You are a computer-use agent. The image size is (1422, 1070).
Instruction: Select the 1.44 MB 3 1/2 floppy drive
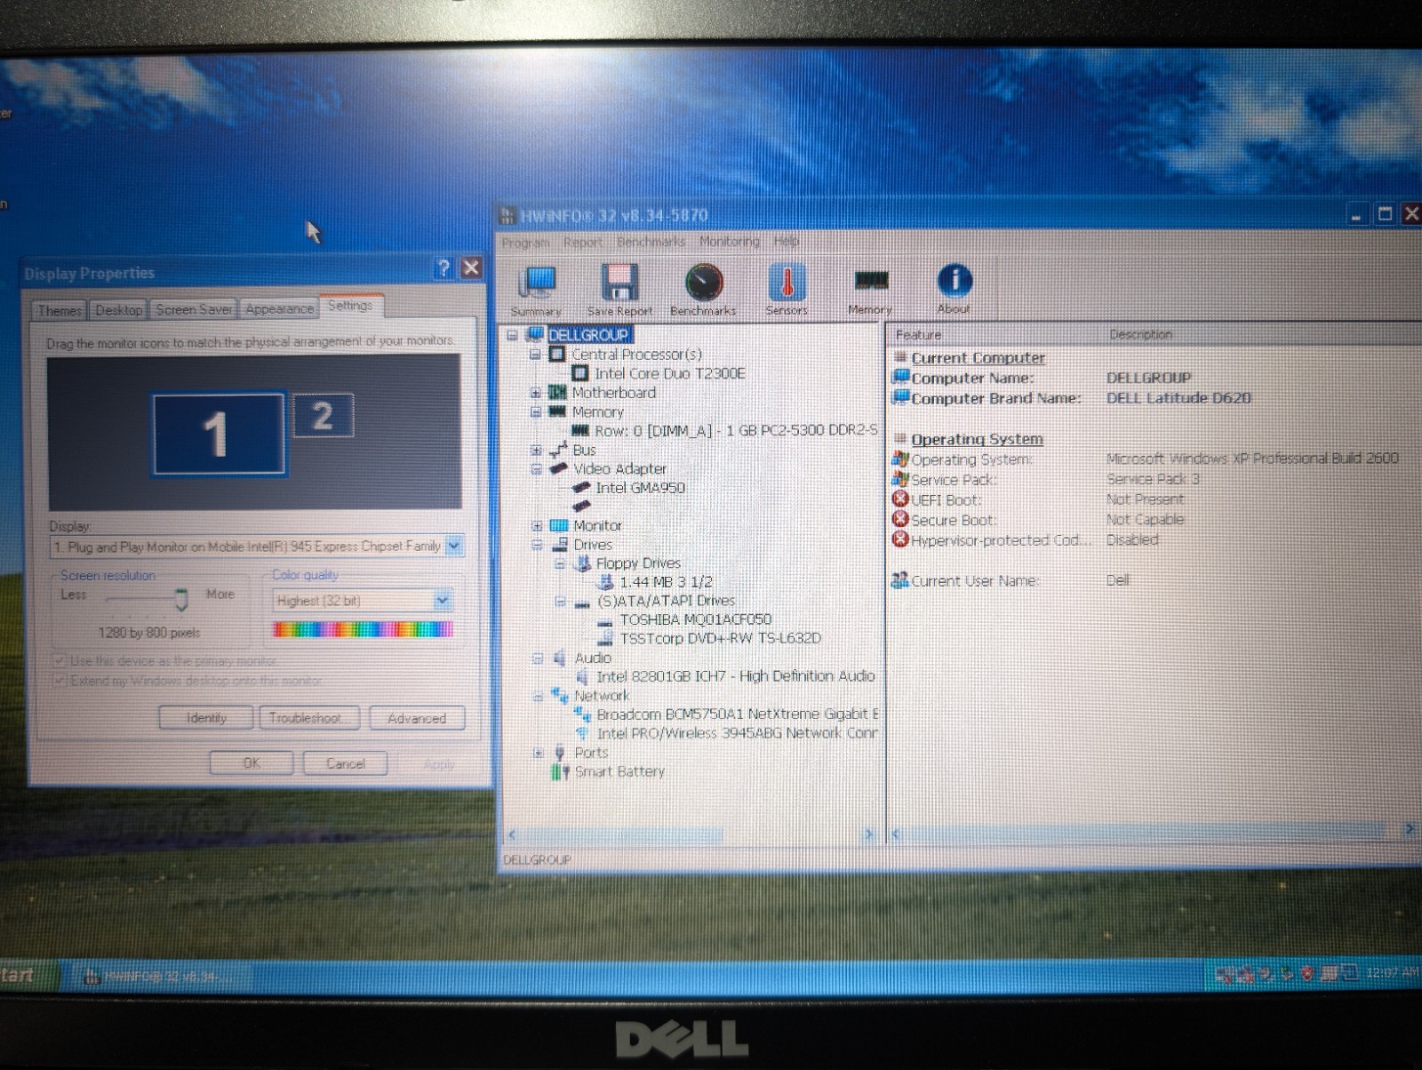(666, 582)
